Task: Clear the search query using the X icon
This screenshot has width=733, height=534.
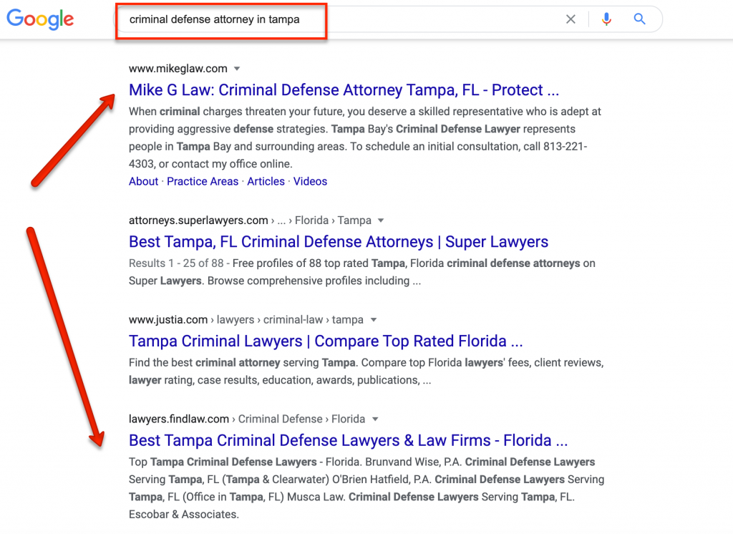Action: [571, 19]
